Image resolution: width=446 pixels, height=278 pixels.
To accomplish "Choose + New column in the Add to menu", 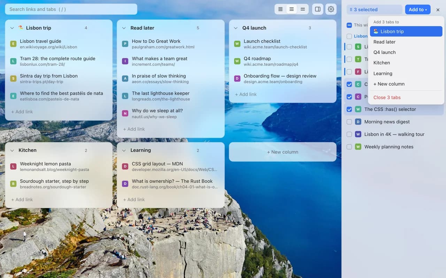I will point(406,84).
